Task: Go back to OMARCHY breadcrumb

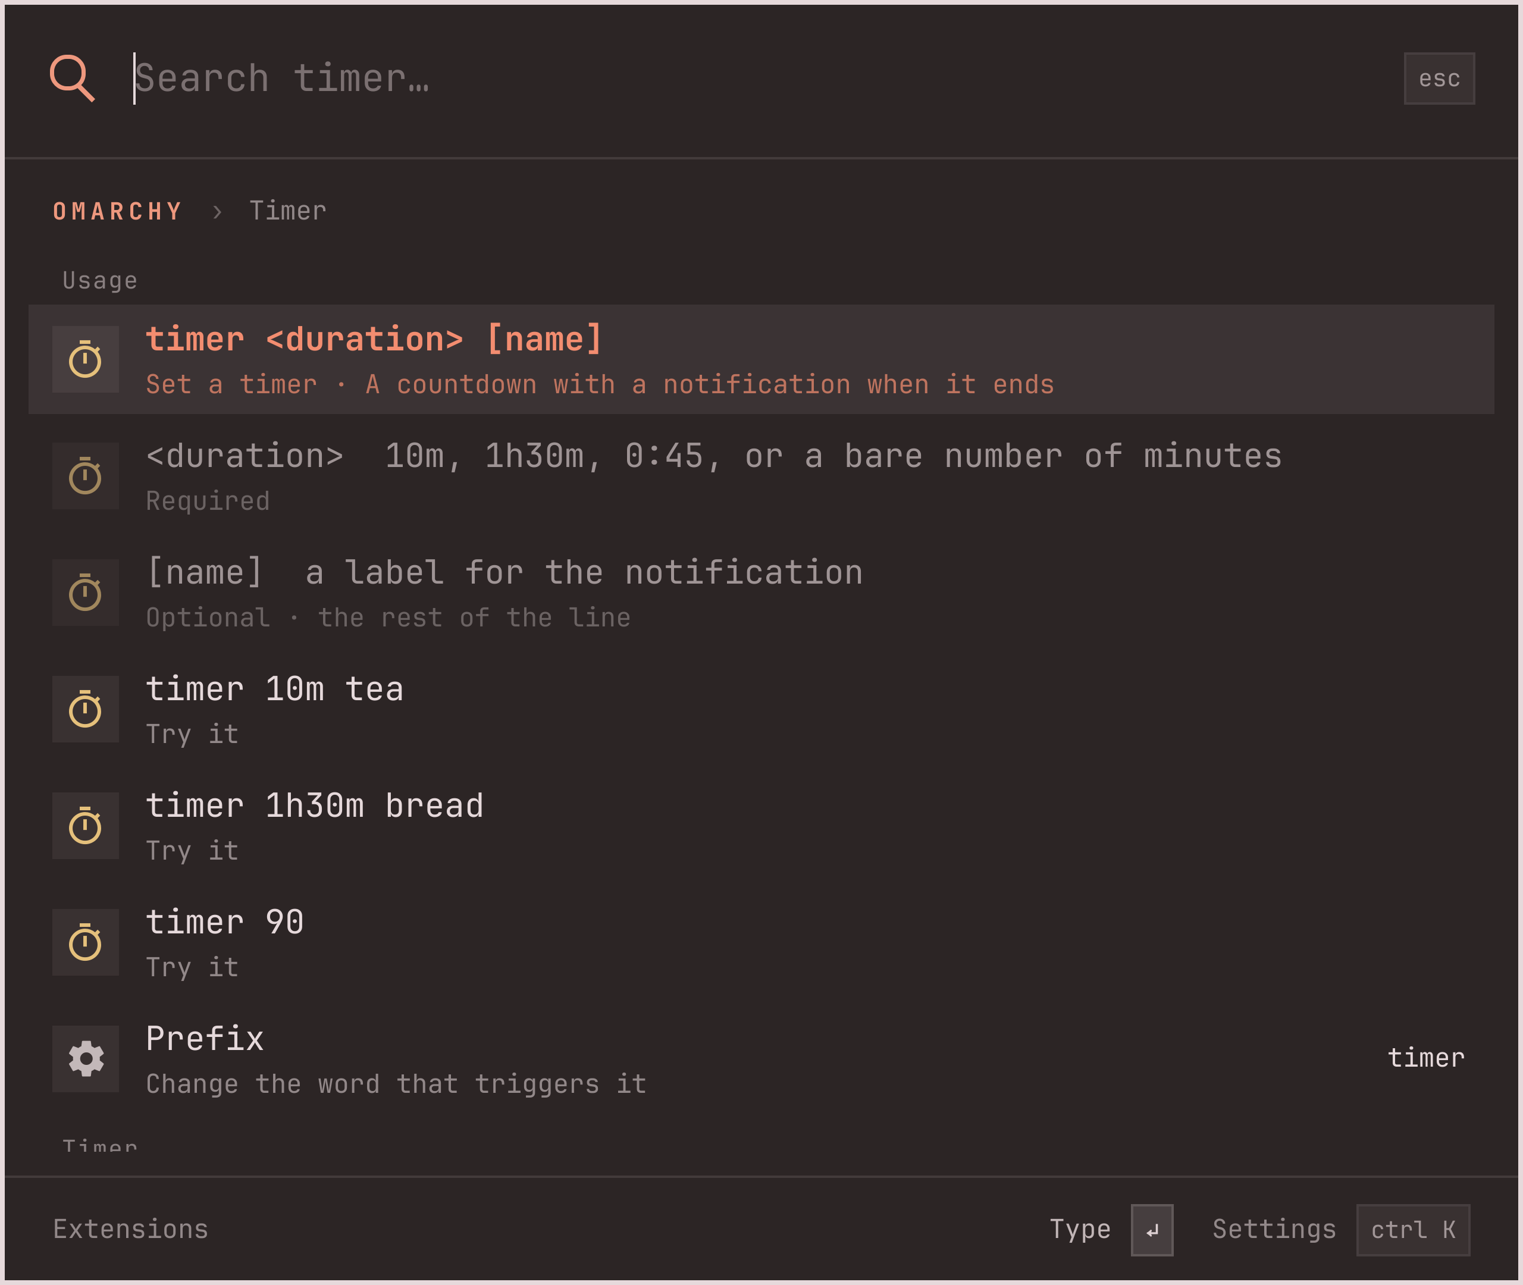Action: (x=117, y=211)
